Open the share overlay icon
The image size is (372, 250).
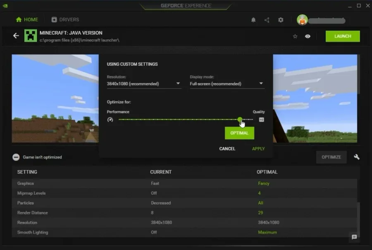[x=267, y=20]
